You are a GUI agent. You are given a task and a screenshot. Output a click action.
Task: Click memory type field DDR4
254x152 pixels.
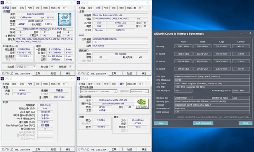pos(22,91)
